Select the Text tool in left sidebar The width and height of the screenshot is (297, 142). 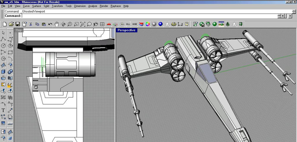[3, 110]
